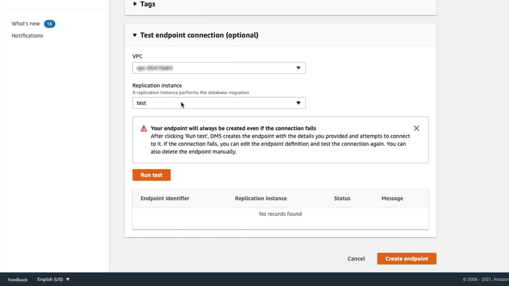This screenshot has height=286, width=509.
Task: Click the 13 updates badge
Action: [49, 24]
